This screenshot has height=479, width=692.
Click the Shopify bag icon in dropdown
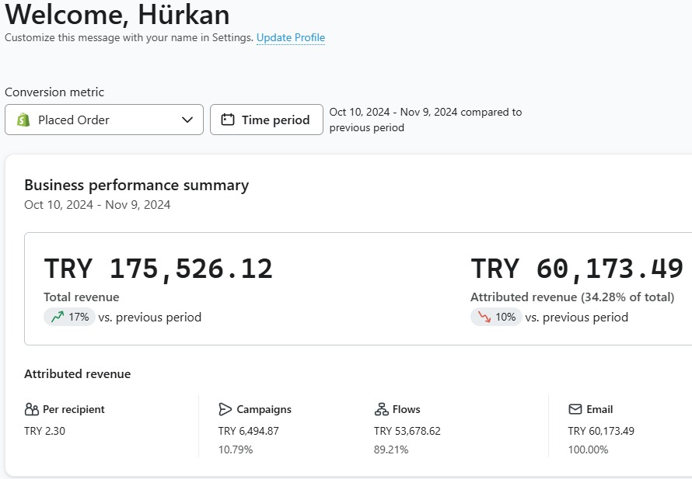coord(23,120)
